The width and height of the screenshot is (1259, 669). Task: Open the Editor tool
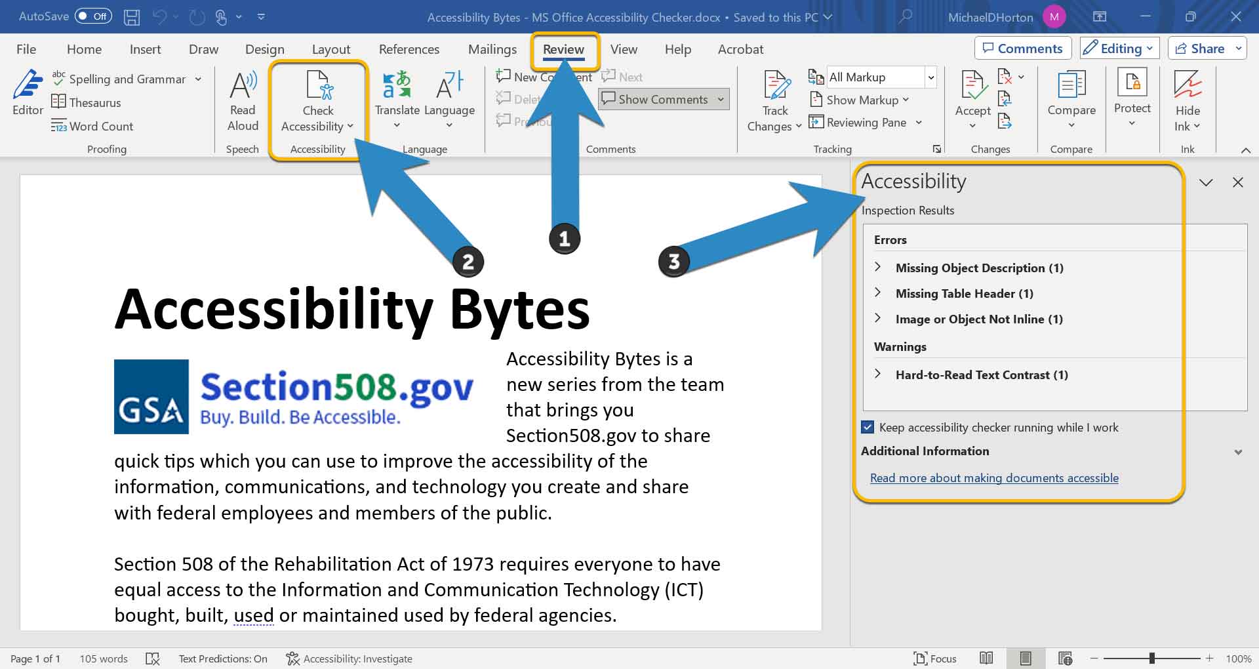coord(28,93)
